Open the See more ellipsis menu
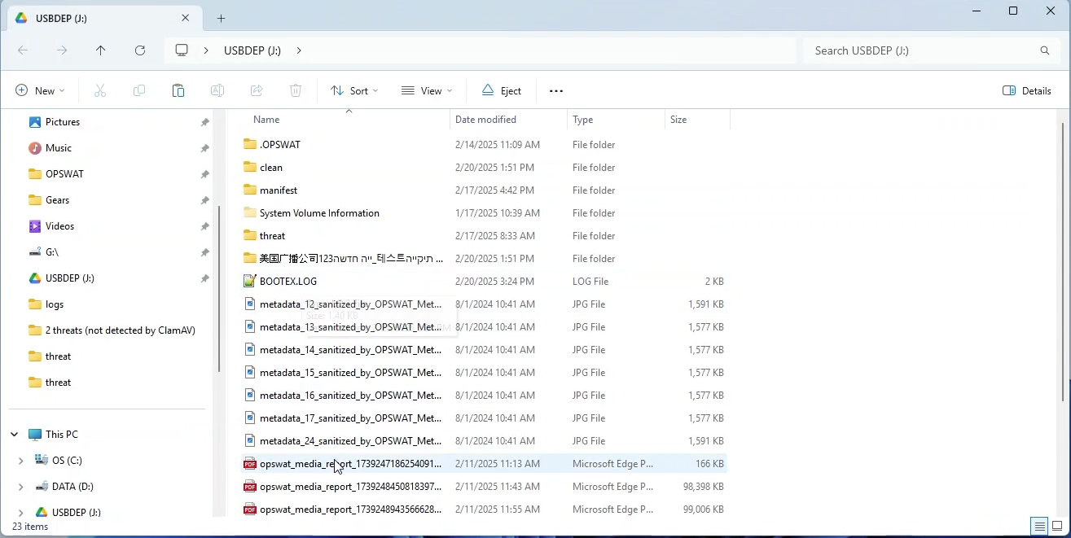 coord(556,90)
